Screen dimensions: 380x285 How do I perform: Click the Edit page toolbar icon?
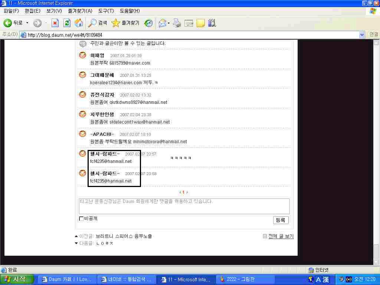click(189, 23)
